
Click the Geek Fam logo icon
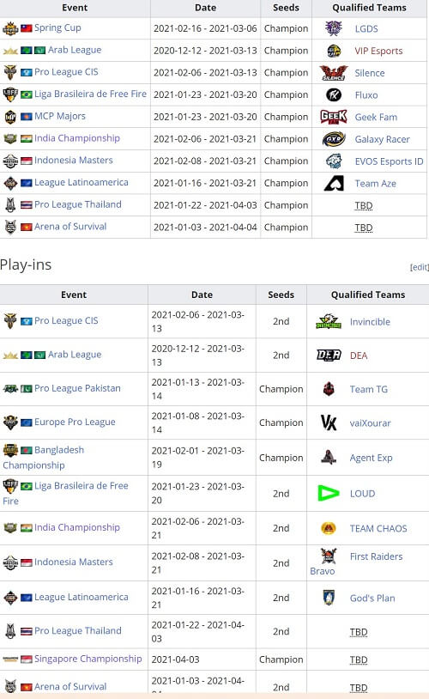334,117
